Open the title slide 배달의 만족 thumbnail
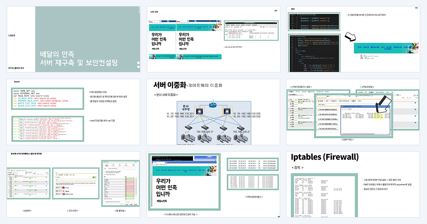 tap(73, 39)
